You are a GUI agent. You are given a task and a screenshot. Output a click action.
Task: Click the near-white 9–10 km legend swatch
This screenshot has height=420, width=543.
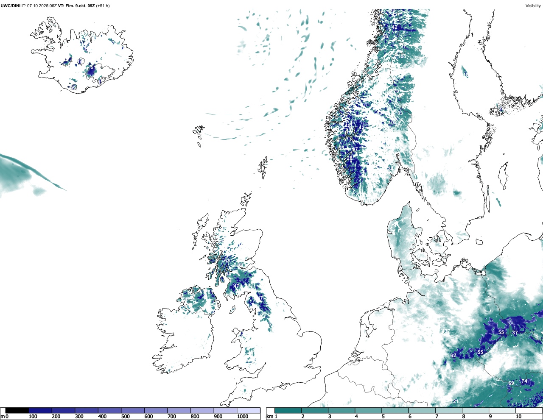point(503,411)
